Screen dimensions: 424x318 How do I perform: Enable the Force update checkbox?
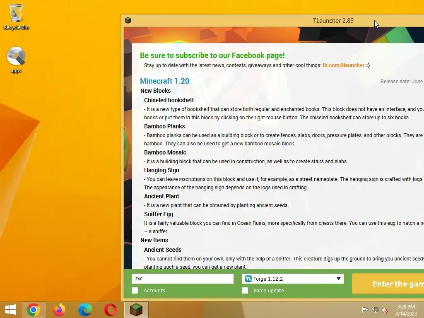(245, 290)
